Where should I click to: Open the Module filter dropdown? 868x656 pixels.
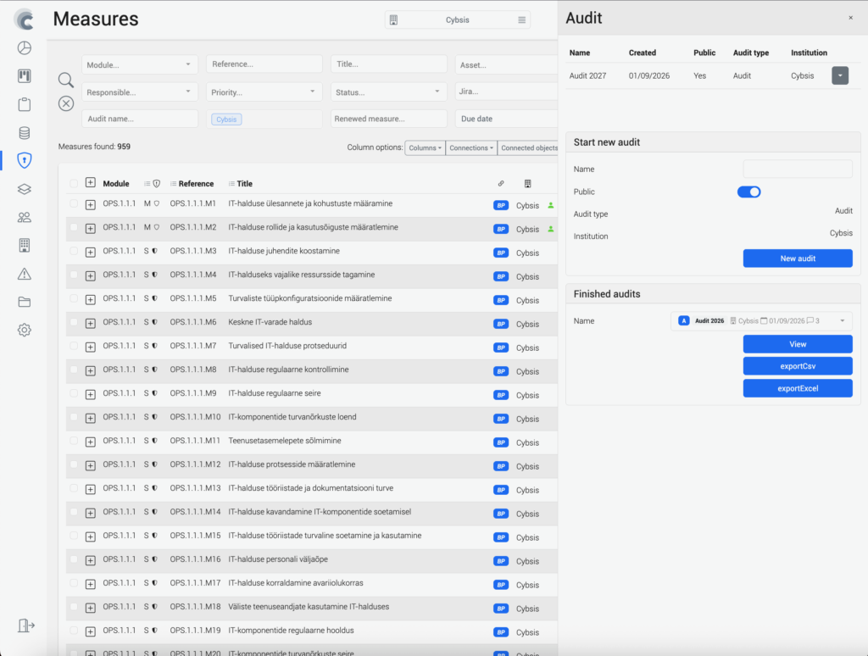(x=140, y=64)
